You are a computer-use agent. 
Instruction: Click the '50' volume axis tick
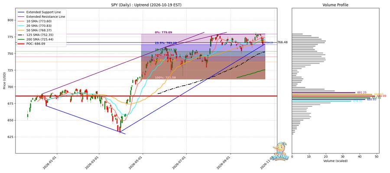377,157
